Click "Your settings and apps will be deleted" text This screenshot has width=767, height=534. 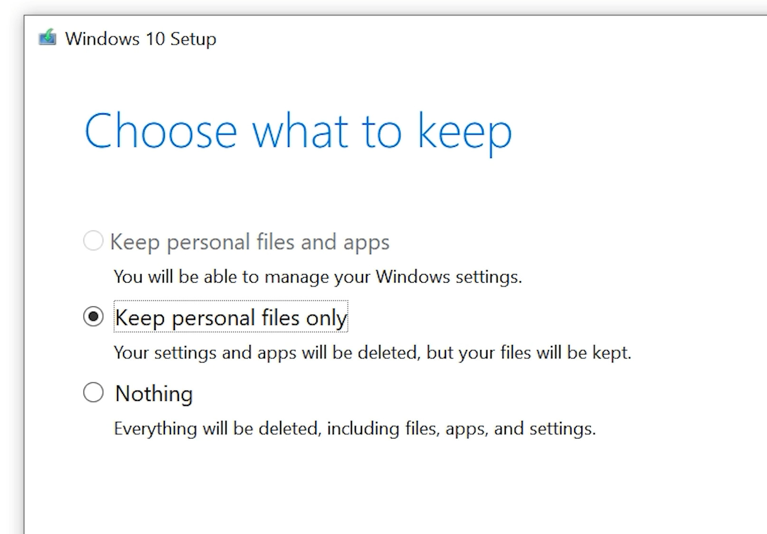click(266, 353)
